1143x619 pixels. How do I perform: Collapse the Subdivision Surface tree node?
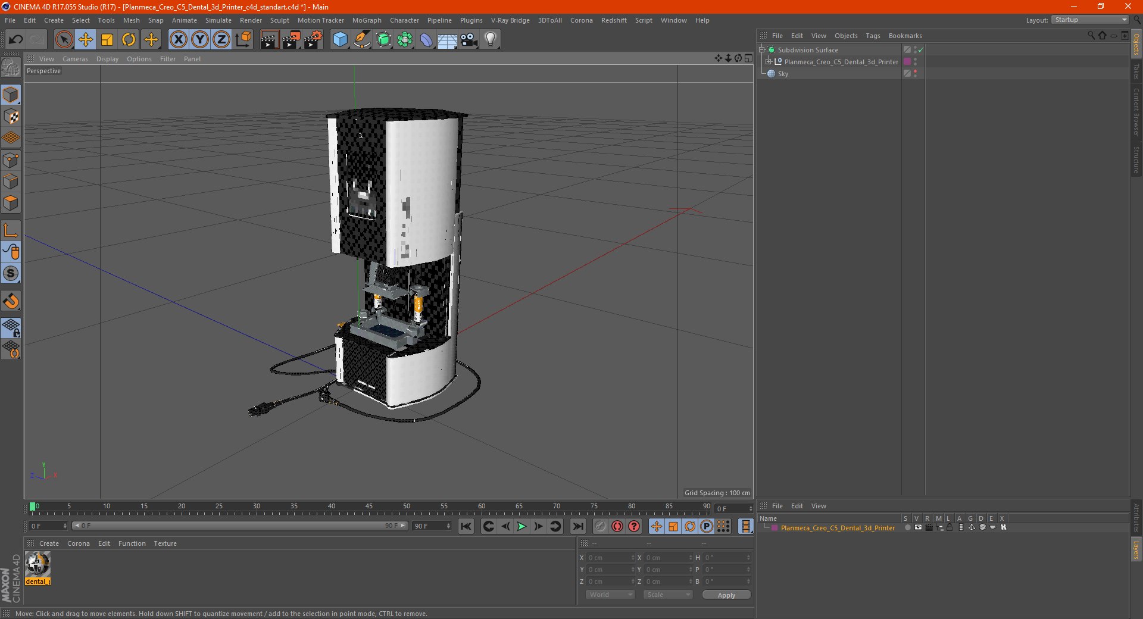tap(761, 50)
